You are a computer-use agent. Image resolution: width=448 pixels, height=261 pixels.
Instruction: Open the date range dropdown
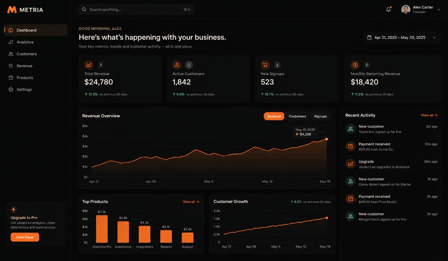(402, 37)
